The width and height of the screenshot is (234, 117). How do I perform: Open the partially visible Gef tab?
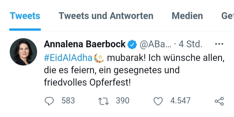pos(227,16)
